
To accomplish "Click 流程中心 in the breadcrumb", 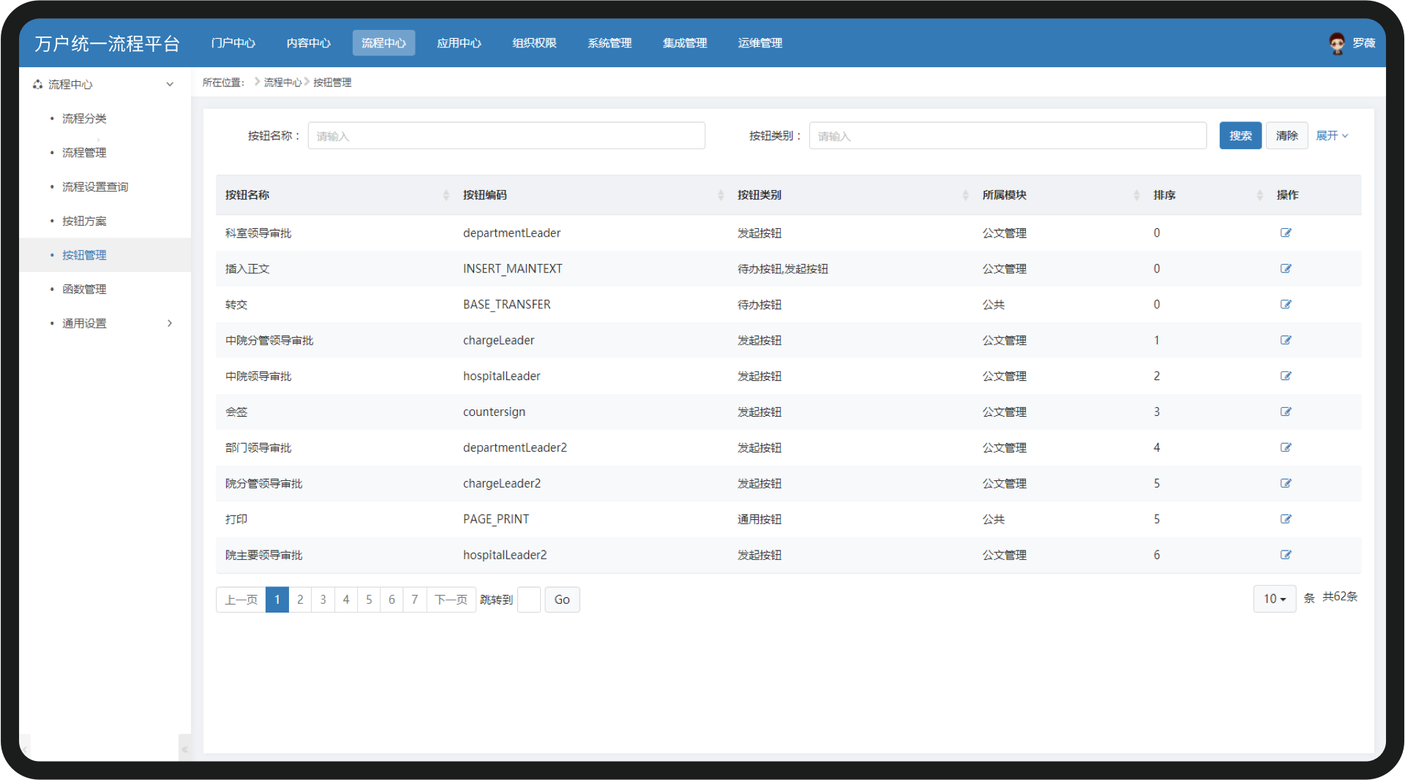I will point(282,83).
